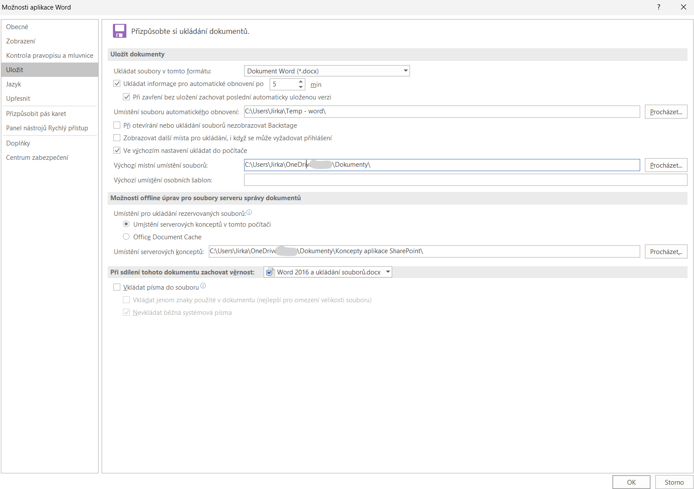
Task: Click info icon beside Vkládat písma do souboru
Action: [x=203, y=286]
